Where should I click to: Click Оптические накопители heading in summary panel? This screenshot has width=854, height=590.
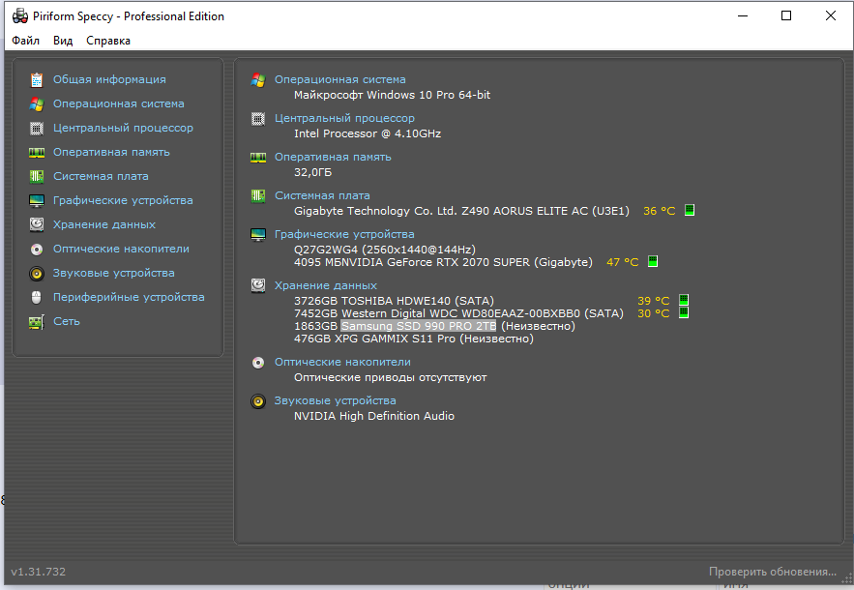(342, 363)
